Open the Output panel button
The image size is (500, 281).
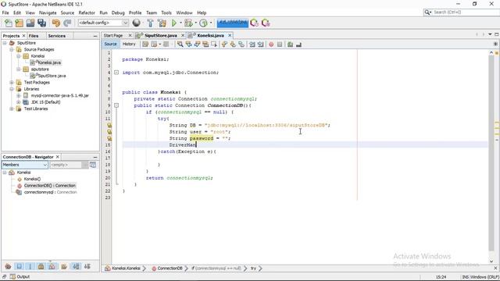(20, 276)
